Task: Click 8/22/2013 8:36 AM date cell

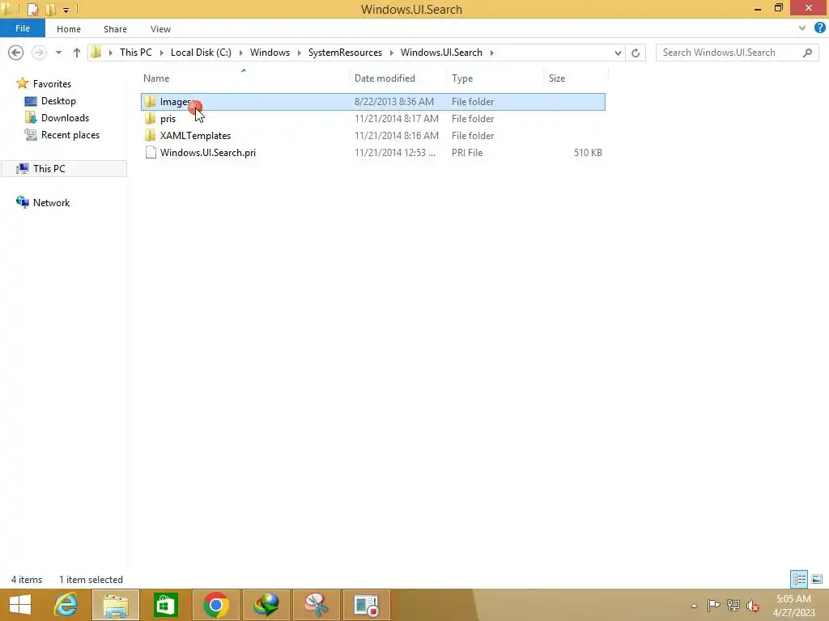Action: click(x=394, y=101)
